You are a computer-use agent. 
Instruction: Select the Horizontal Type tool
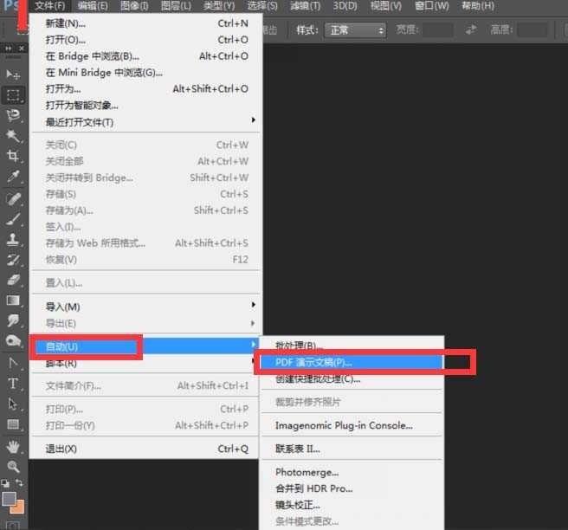13,384
